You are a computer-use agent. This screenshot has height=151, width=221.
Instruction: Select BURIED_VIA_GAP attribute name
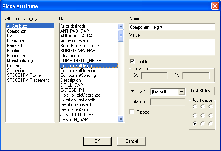[x=89, y=51]
